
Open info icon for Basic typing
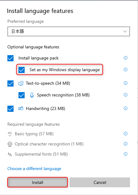(125, 134)
